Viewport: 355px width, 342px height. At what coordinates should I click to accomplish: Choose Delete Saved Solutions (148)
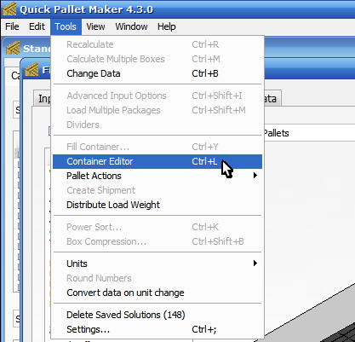tap(157, 315)
